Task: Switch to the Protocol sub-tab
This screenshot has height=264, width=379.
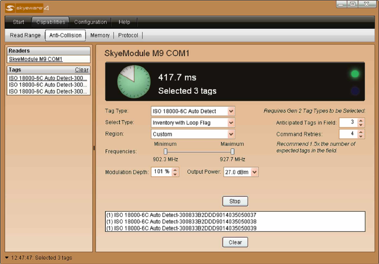Action: click(x=128, y=35)
